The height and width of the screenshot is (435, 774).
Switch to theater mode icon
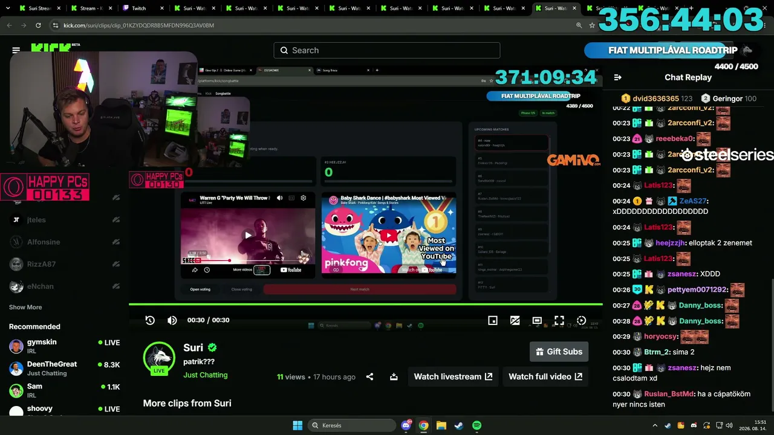tap(537, 321)
